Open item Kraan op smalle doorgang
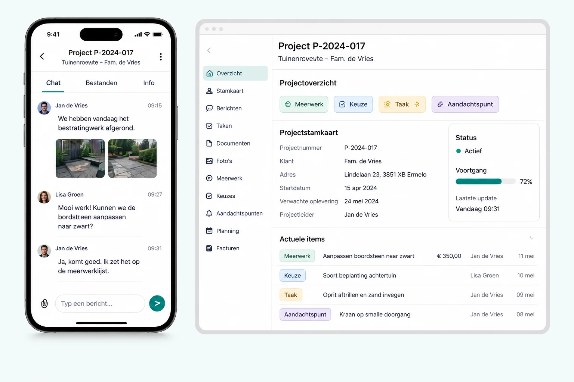This screenshot has height=382, width=574. pos(375,314)
